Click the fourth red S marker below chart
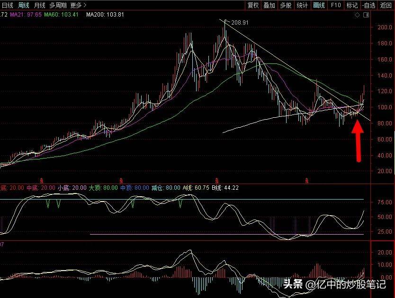This screenshot has height=298, width=395. [306, 181]
